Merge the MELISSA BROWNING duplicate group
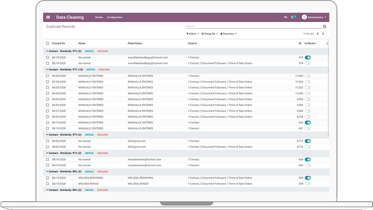The width and height of the screenshot is (373, 210). (x=90, y=171)
